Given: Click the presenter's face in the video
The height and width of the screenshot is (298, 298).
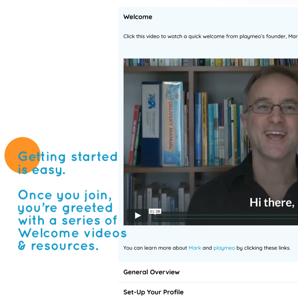Looking at the screenshot, I should pyautogui.click(x=274, y=117).
